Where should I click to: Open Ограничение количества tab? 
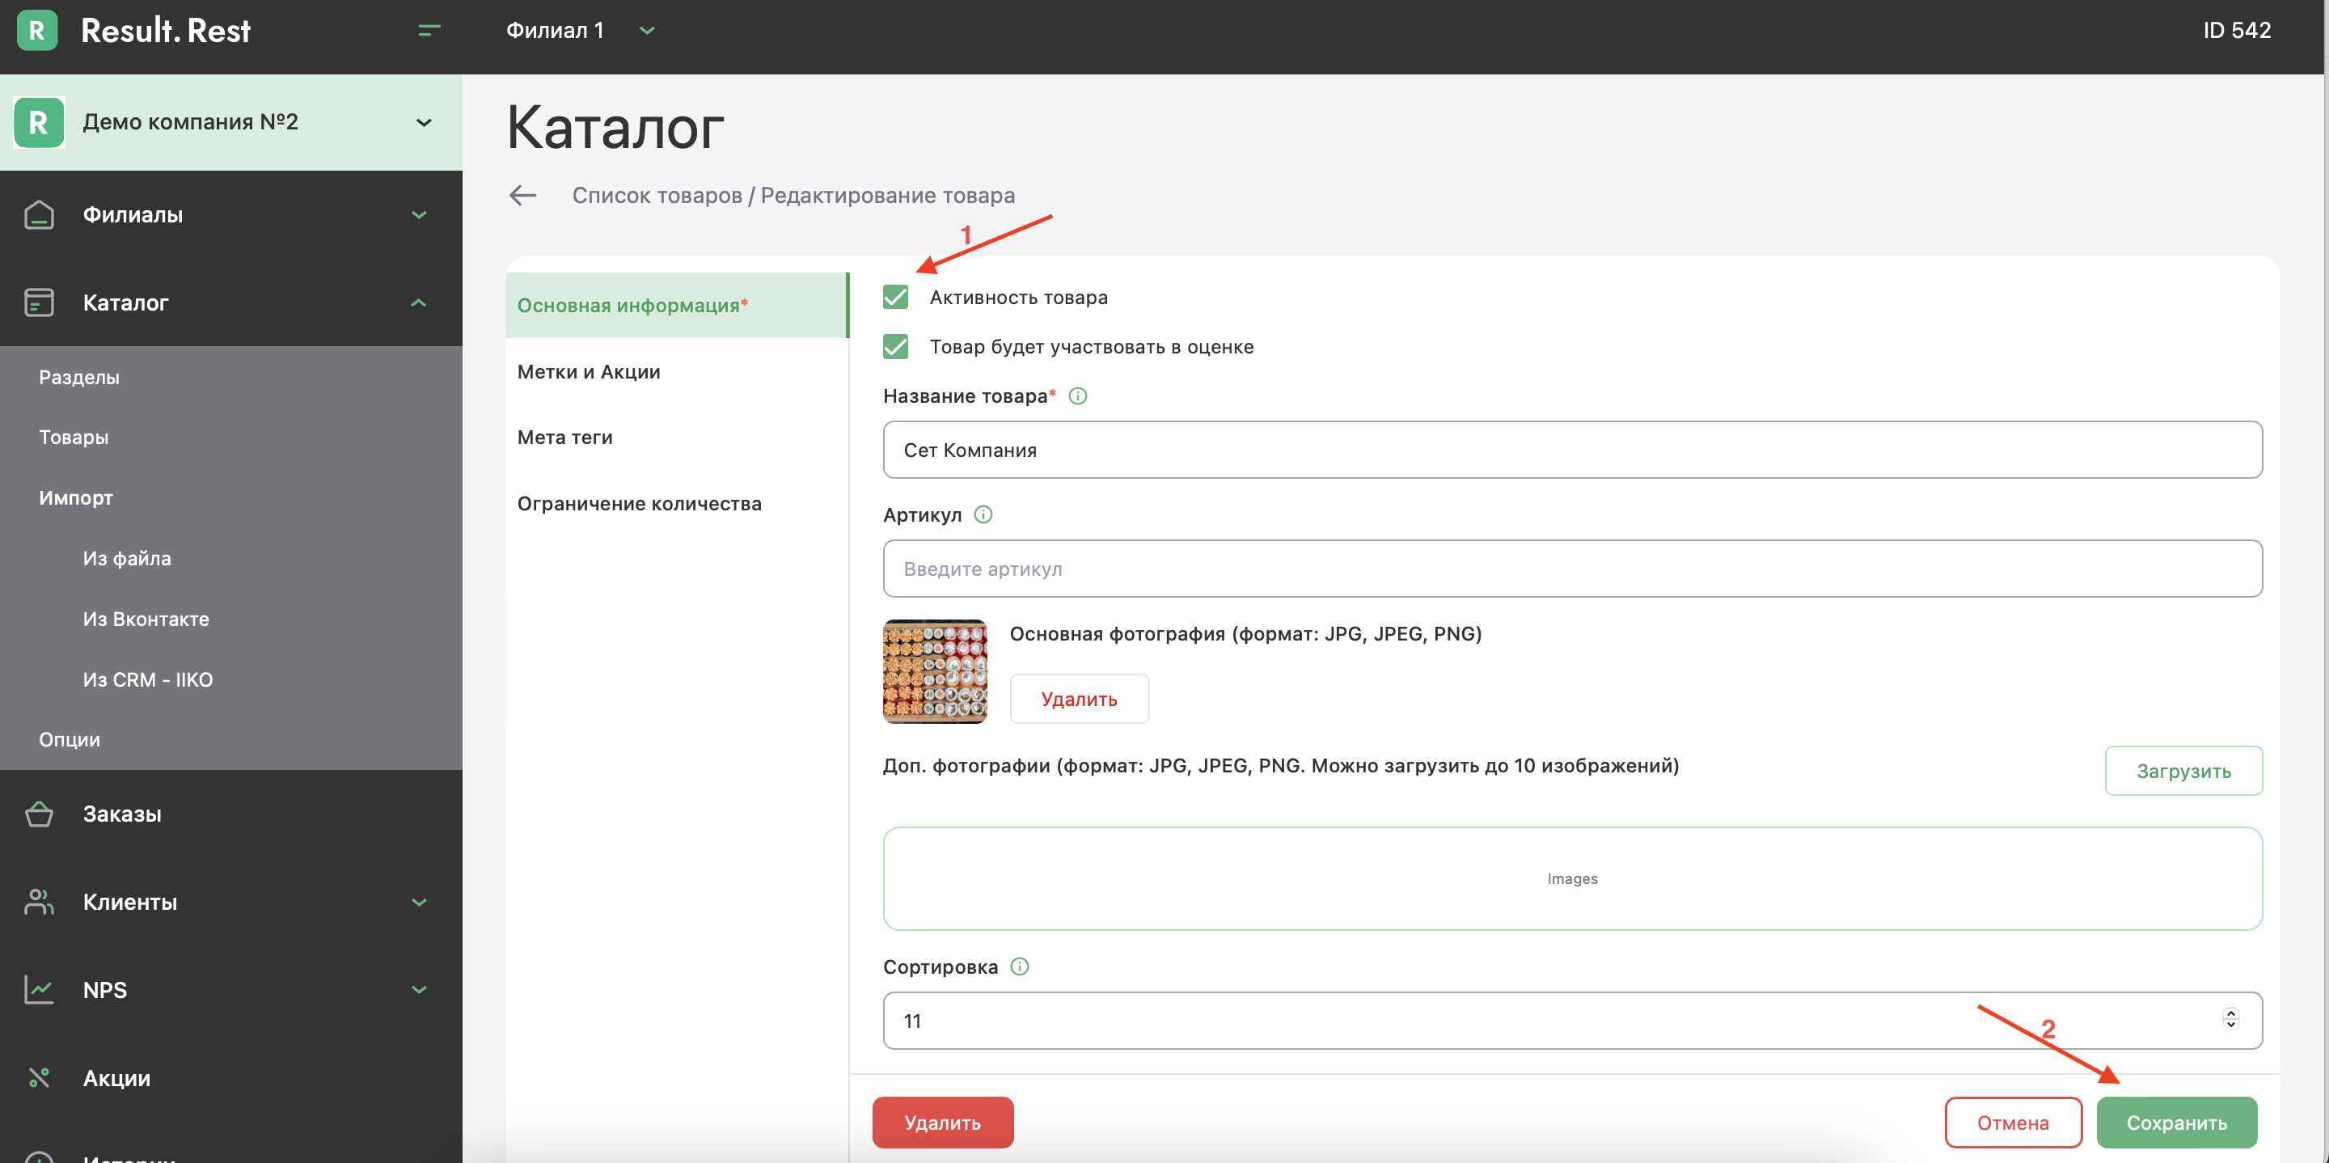click(639, 504)
